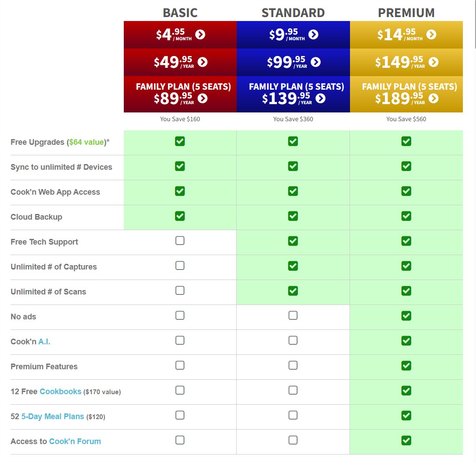Open the Cook'n A.I. link
Image resolution: width=476 pixels, height=462 pixels.
44,342
